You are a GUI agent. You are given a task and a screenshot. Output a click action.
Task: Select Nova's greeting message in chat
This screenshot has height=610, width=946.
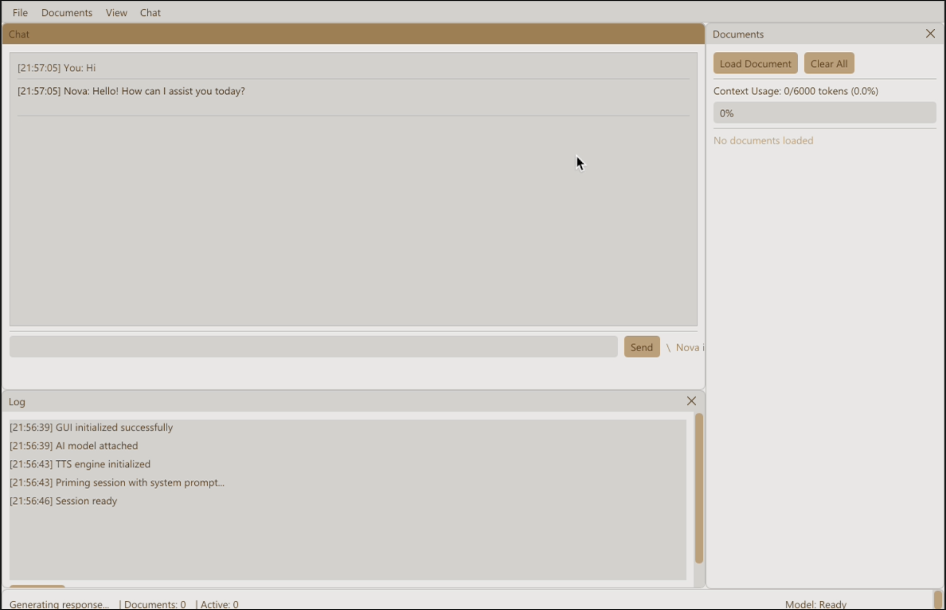[131, 91]
